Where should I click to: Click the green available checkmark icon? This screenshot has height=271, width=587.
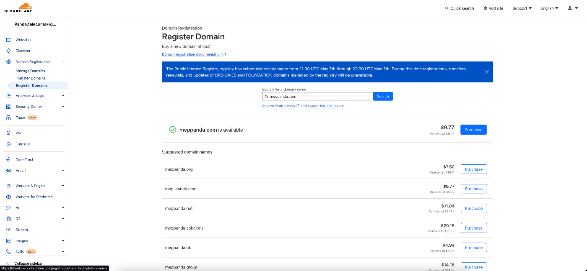click(172, 130)
